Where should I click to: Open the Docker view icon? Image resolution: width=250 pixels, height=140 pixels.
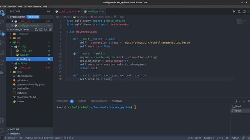point(2,73)
